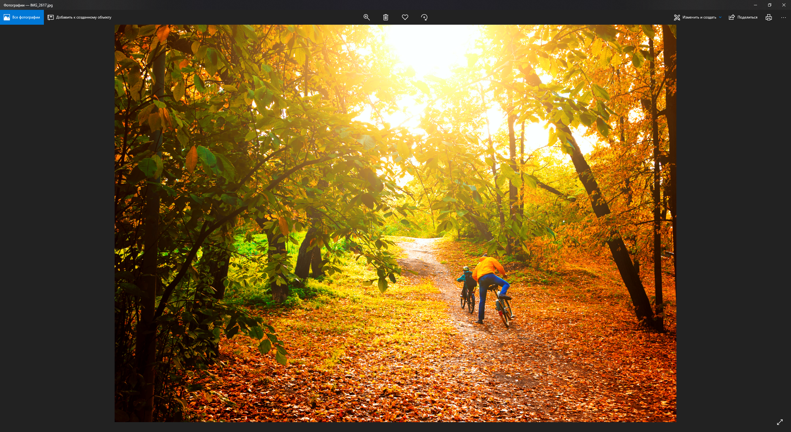Minimize the Фотографии window
This screenshot has width=791, height=432.
(x=755, y=5)
